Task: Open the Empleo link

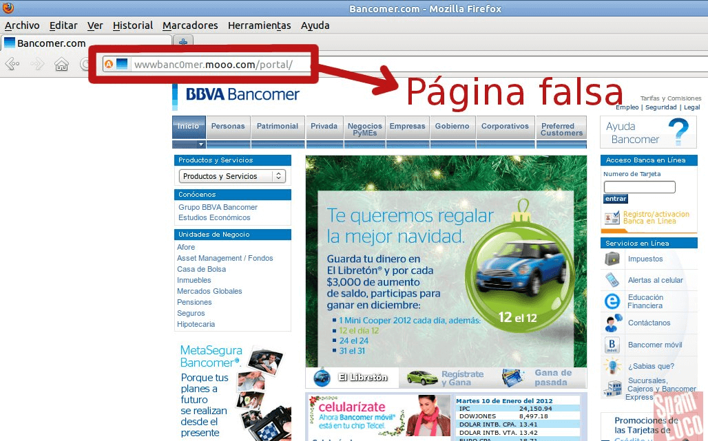Action: [x=627, y=107]
